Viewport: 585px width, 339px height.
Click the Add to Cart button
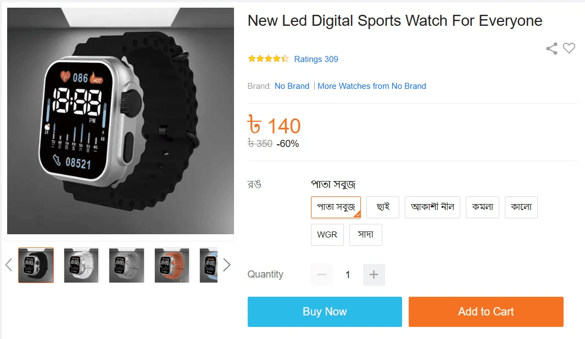[486, 312]
